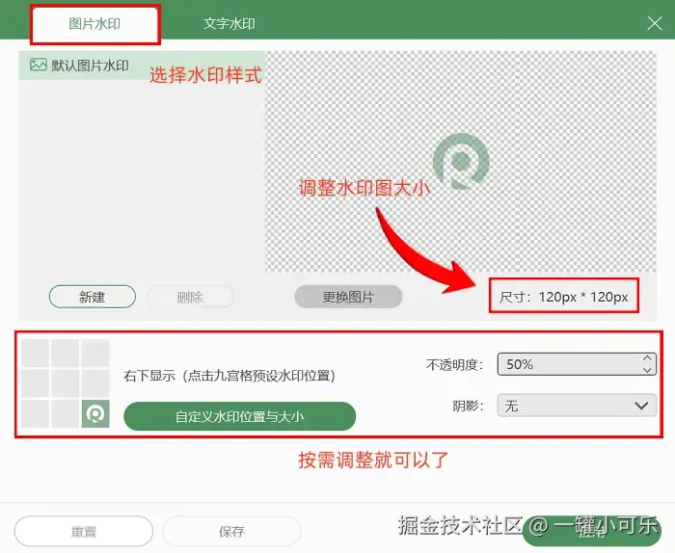The height and width of the screenshot is (553, 675).
Task: Choose middle-left cell of position grid
Action: point(35,383)
